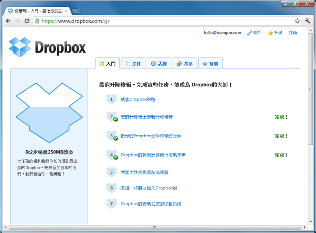Select the 入門 tab
316x233 pixels.
[x=107, y=63]
